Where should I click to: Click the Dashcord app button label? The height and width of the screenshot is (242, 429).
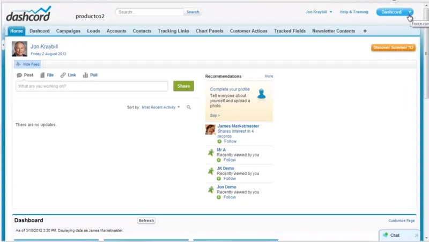click(x=391, y=12)
